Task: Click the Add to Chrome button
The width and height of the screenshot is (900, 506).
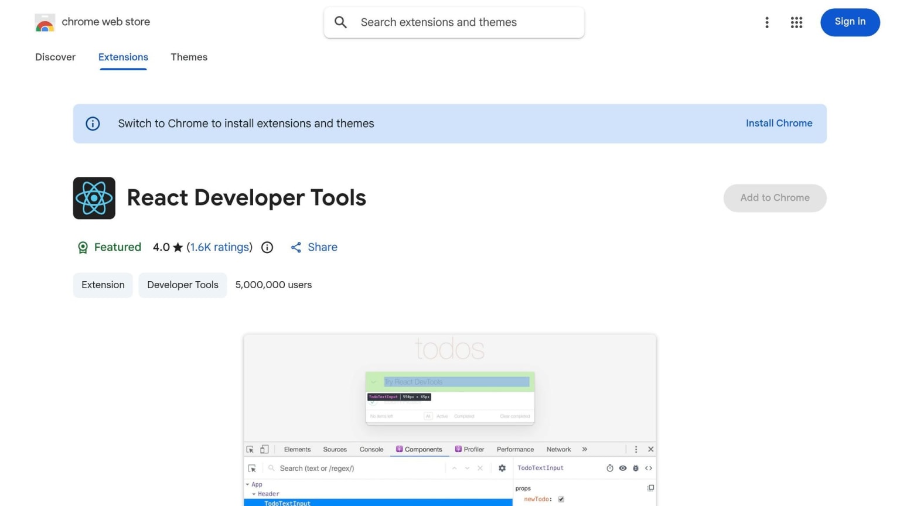Action: (x=775, y=198)
